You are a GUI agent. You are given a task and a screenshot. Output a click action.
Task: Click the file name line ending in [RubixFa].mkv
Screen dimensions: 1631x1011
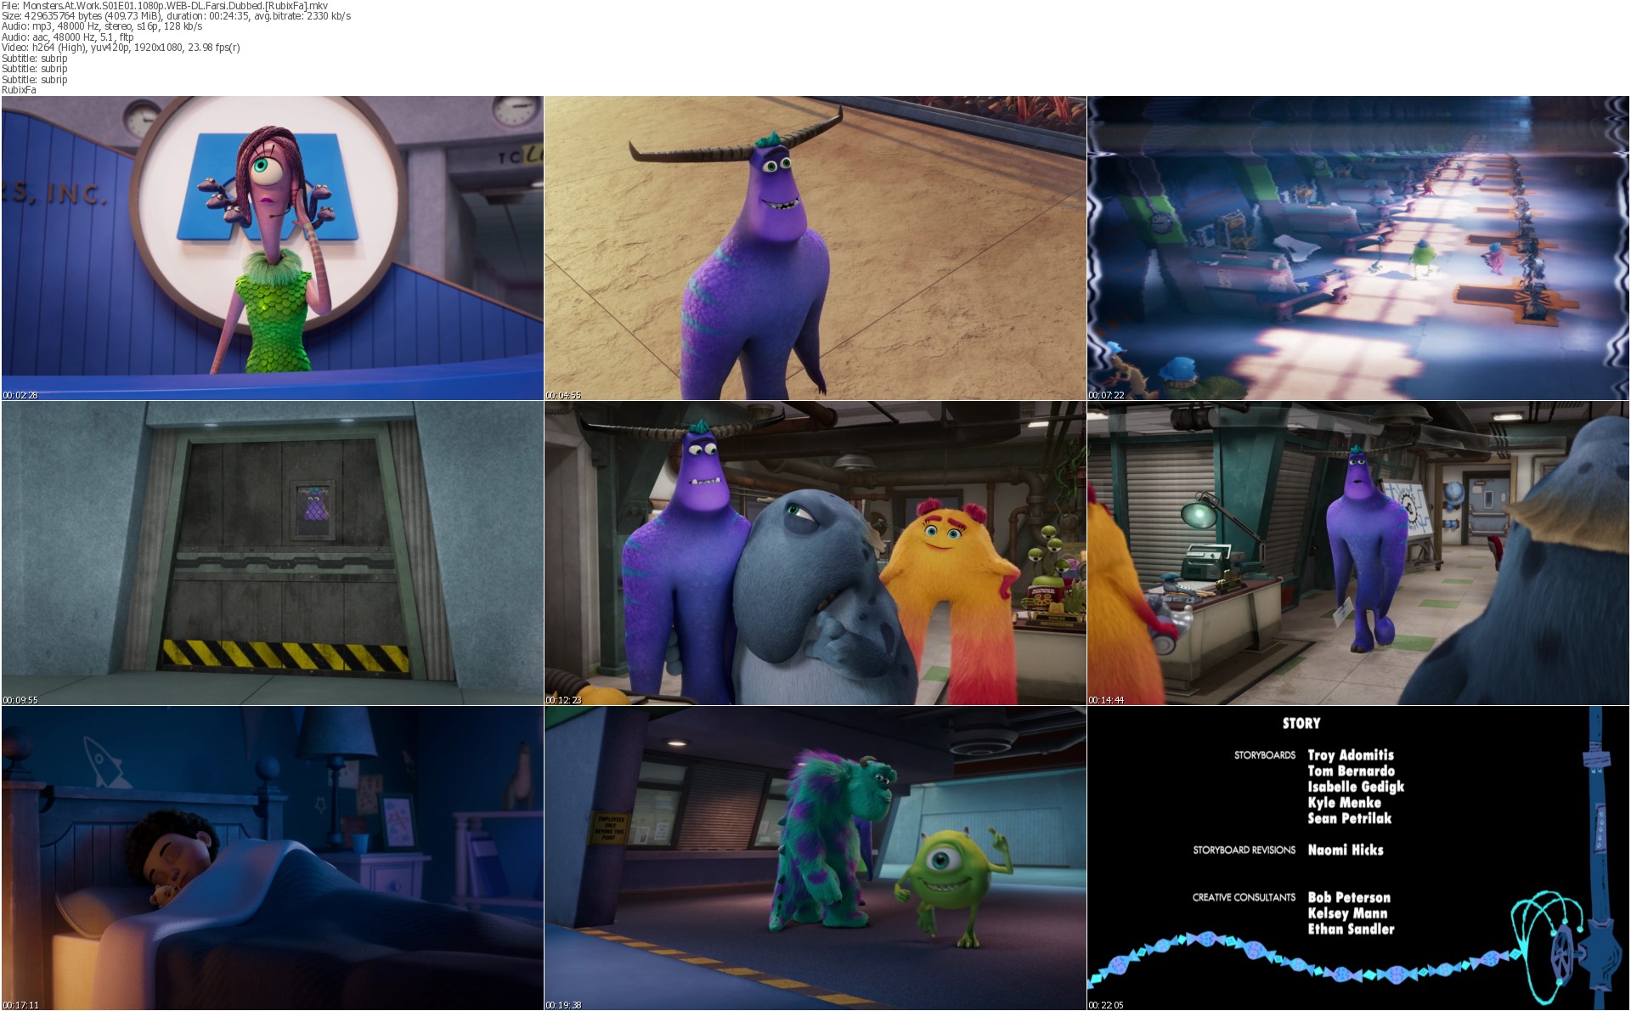click(165, 6)
